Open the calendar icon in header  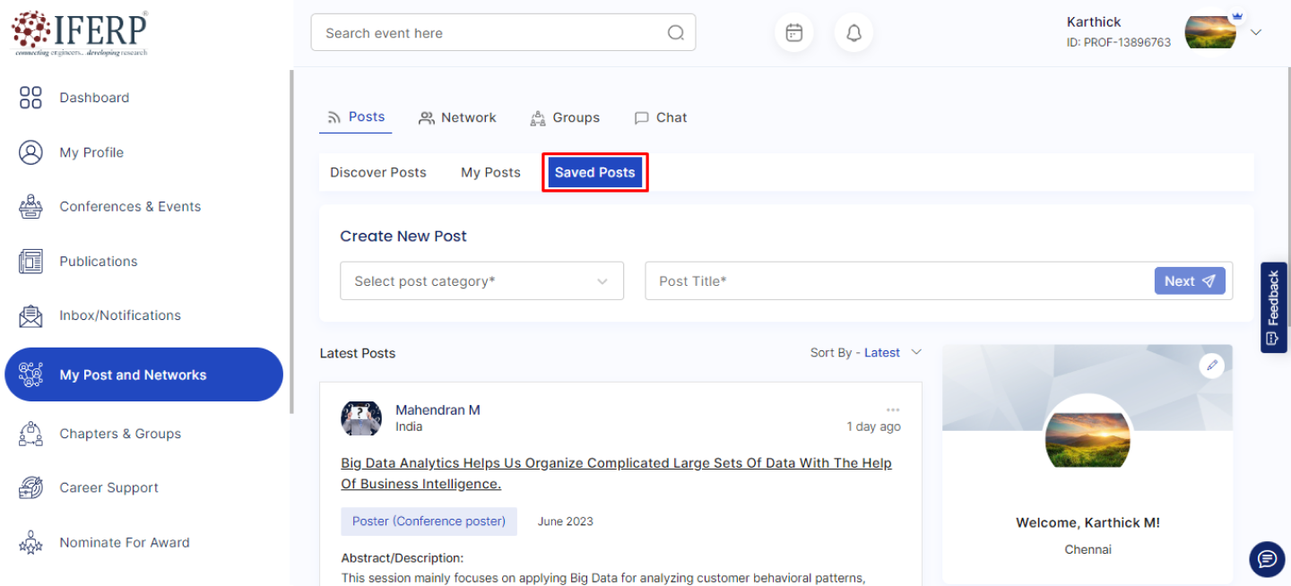tap(793, 33)
